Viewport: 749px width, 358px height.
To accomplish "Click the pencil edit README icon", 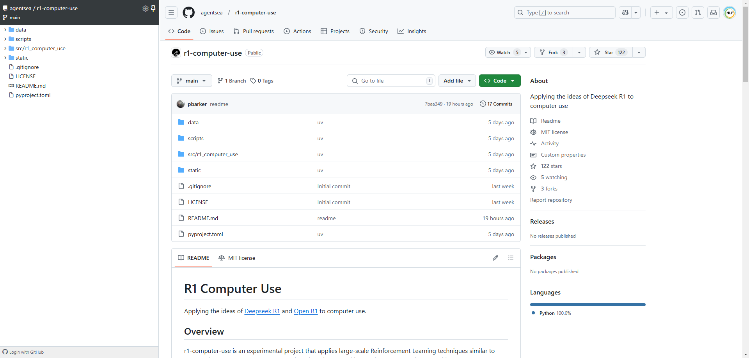I will tap(495, 258).
